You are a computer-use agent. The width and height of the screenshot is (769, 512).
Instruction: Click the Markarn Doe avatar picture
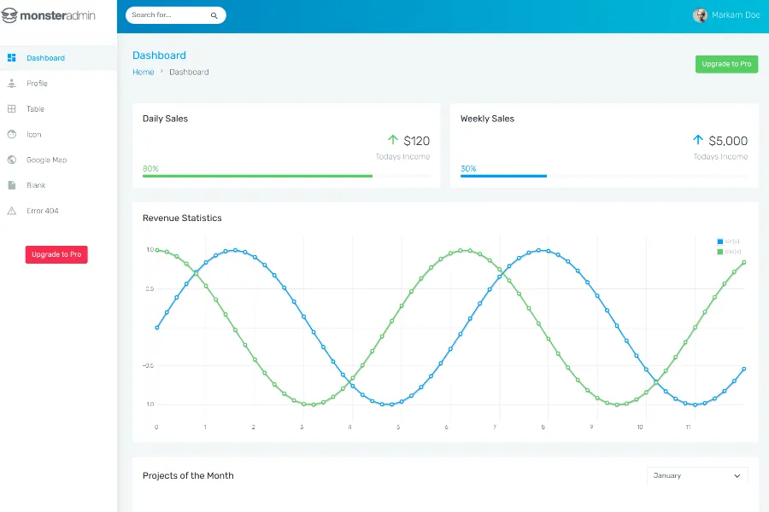[701, 15]
